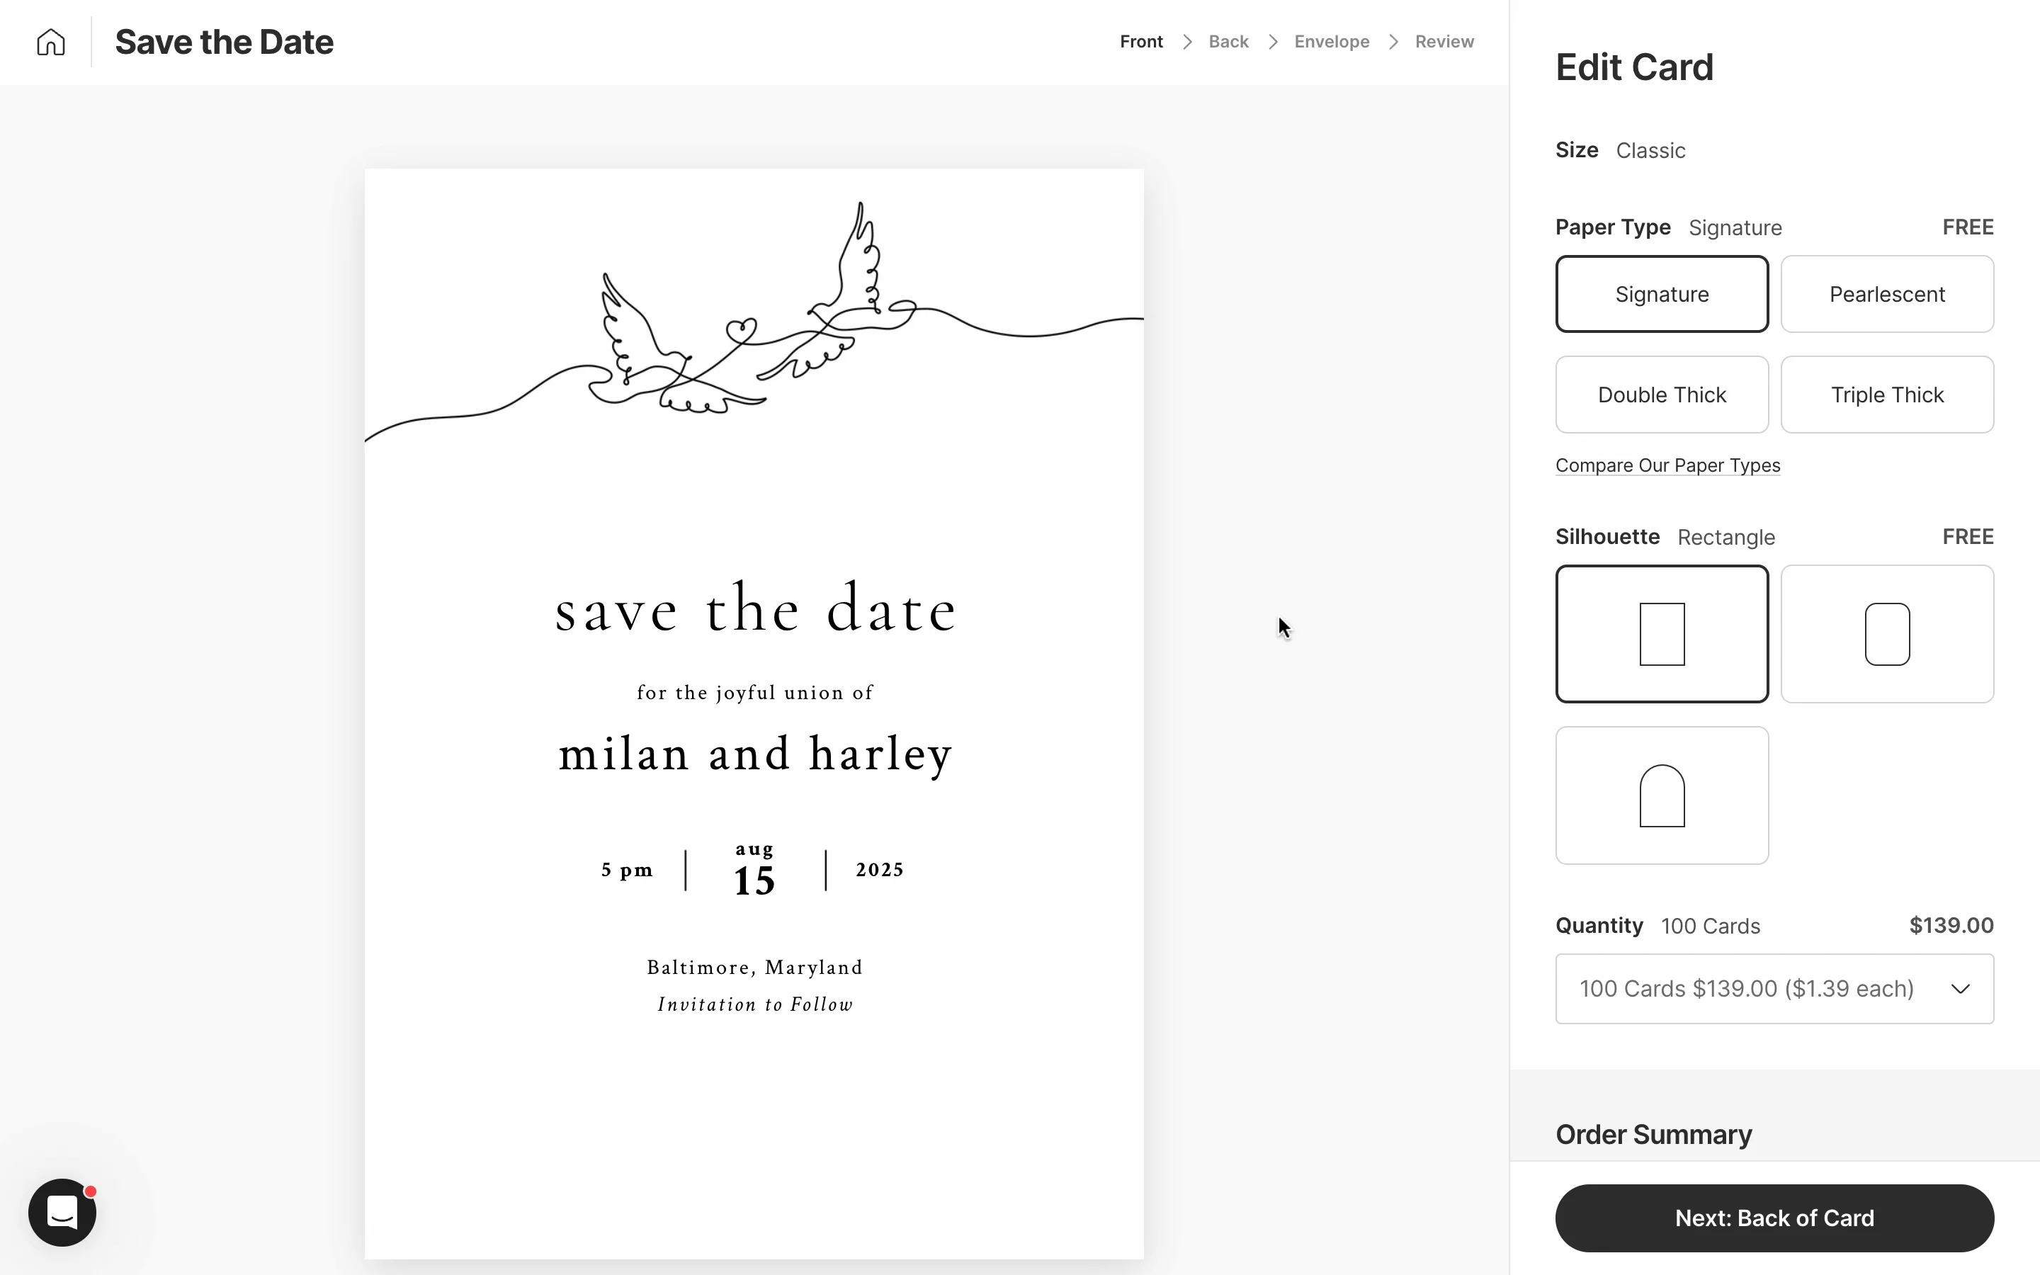
Task: Click the doves line-art illustration on card
Action: pyautogui.click(x=742, y=329)
